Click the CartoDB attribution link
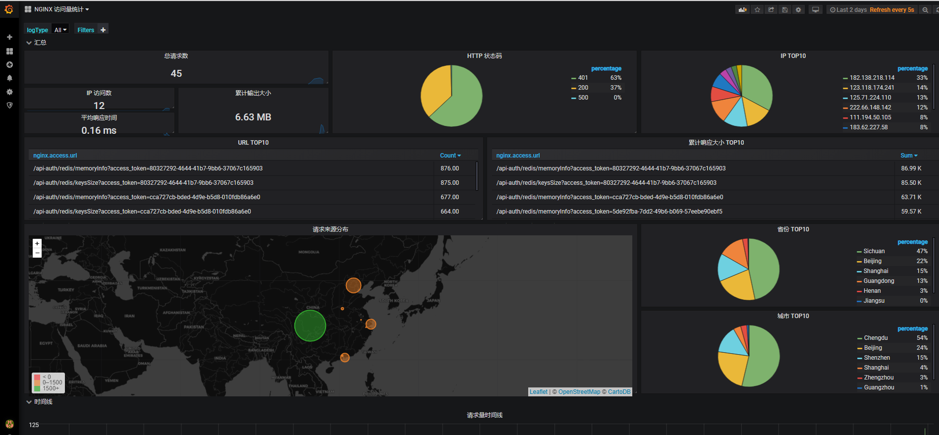Viewport: 939px width, 435px height. click(x=619, y=392)
